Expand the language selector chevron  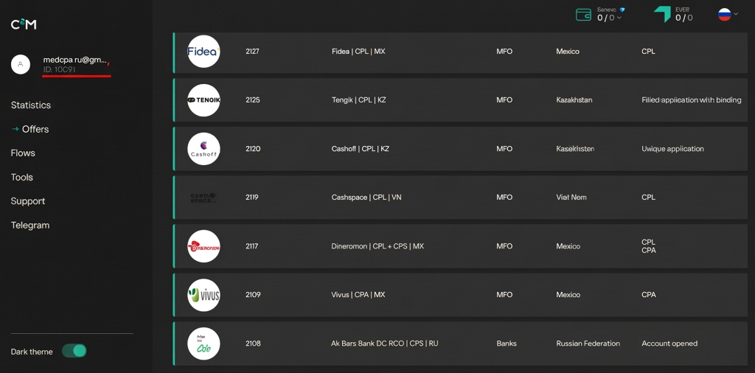point(736,14)
